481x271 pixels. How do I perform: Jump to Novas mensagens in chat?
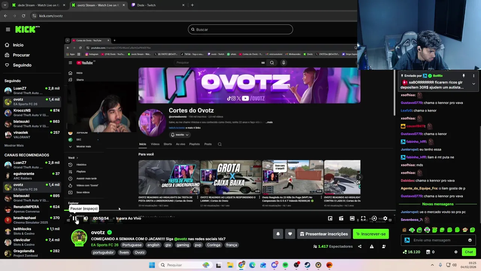pos(438,204)
